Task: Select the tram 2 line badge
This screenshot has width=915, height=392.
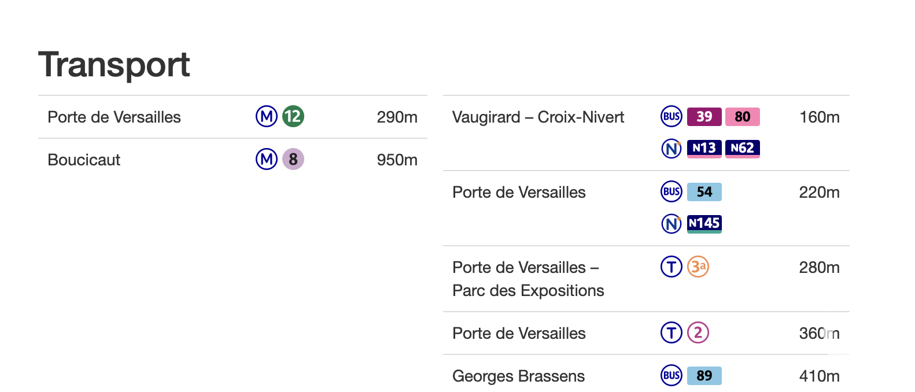Action: click(x=698, y=332)
